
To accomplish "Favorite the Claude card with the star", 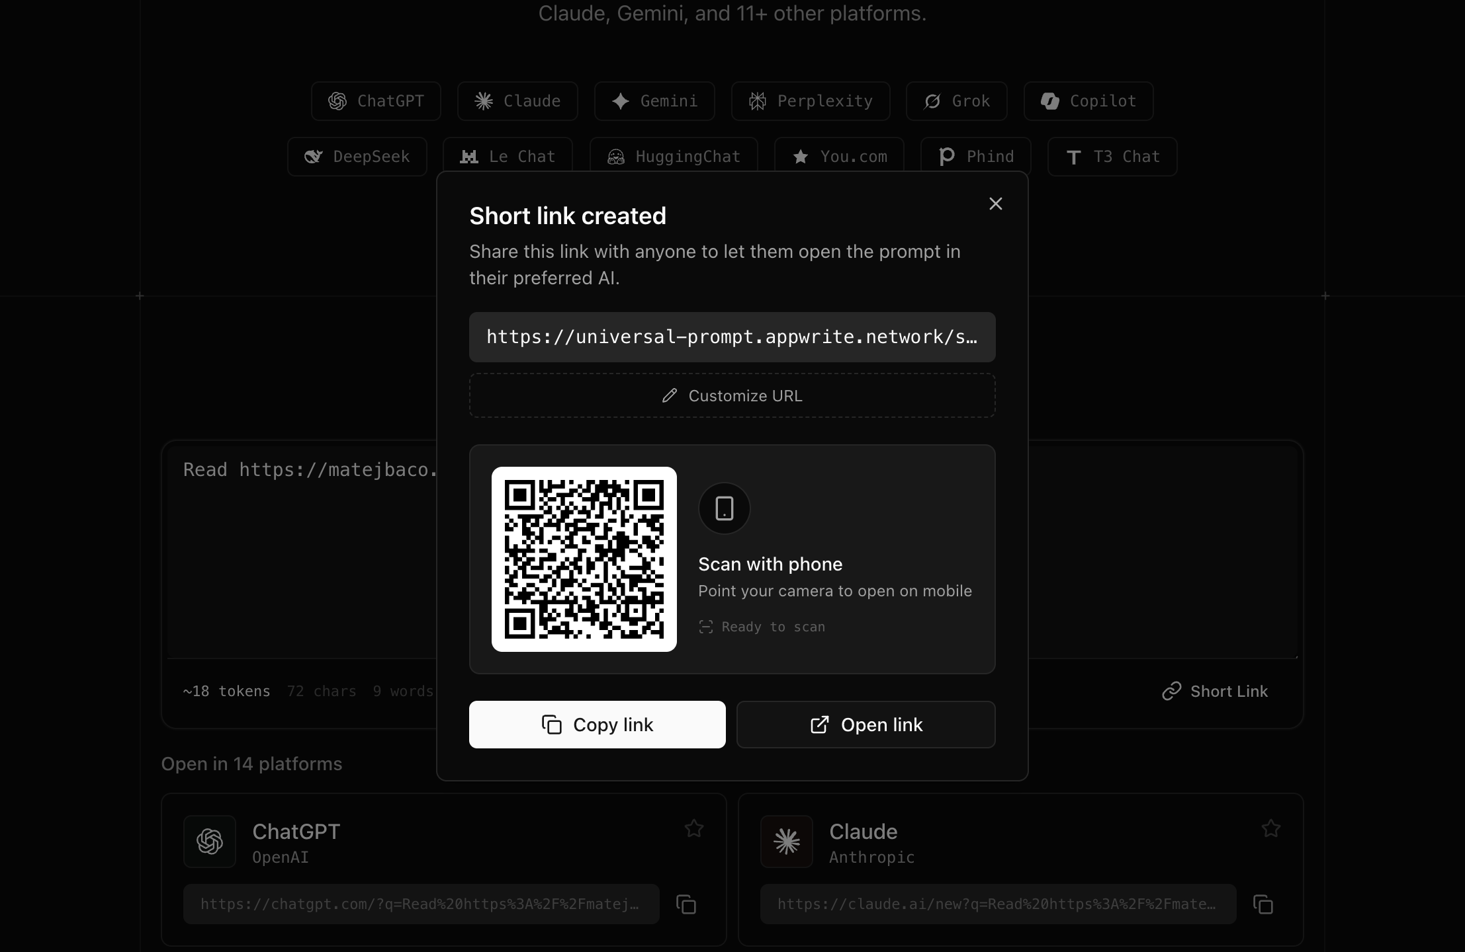I will pyautogui.click(x=1270, y=828).
